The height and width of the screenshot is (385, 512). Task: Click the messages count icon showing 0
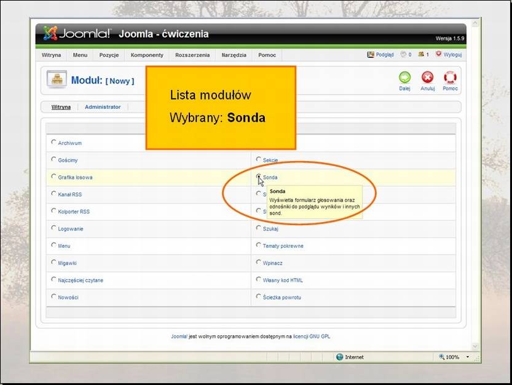pyautogui.click(x=403, y=54)
